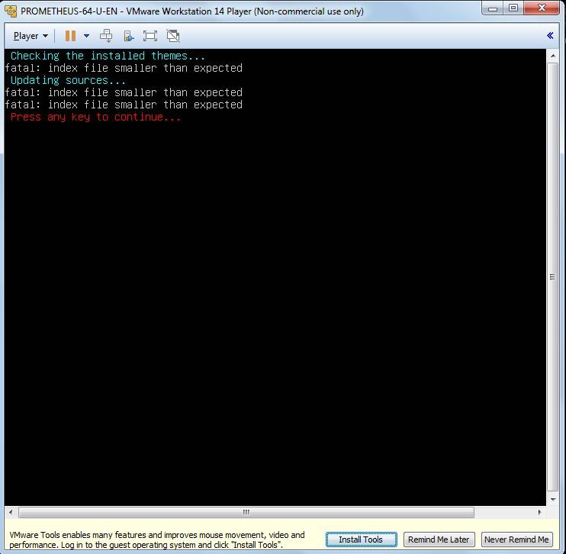
Task: Click the horizontal scrollbar right arrow
Action: point(539,512)
